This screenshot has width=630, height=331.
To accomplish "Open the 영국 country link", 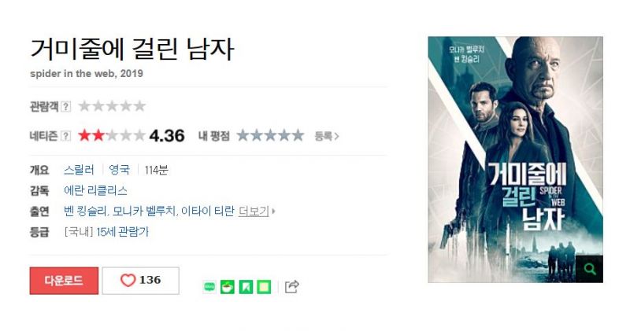I will tap(120, 170).
